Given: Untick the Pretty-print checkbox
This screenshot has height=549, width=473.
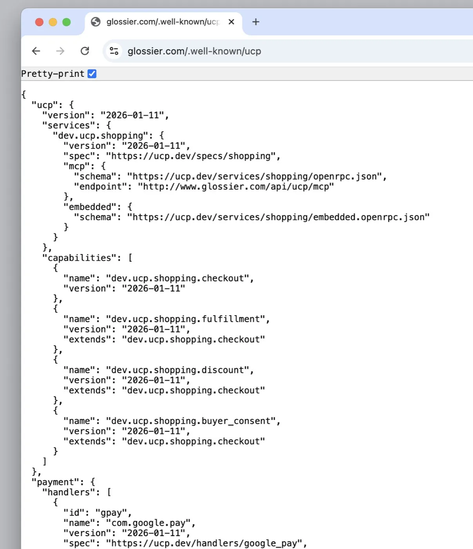Looking at the screenshot, I should [x=92, y=74].
